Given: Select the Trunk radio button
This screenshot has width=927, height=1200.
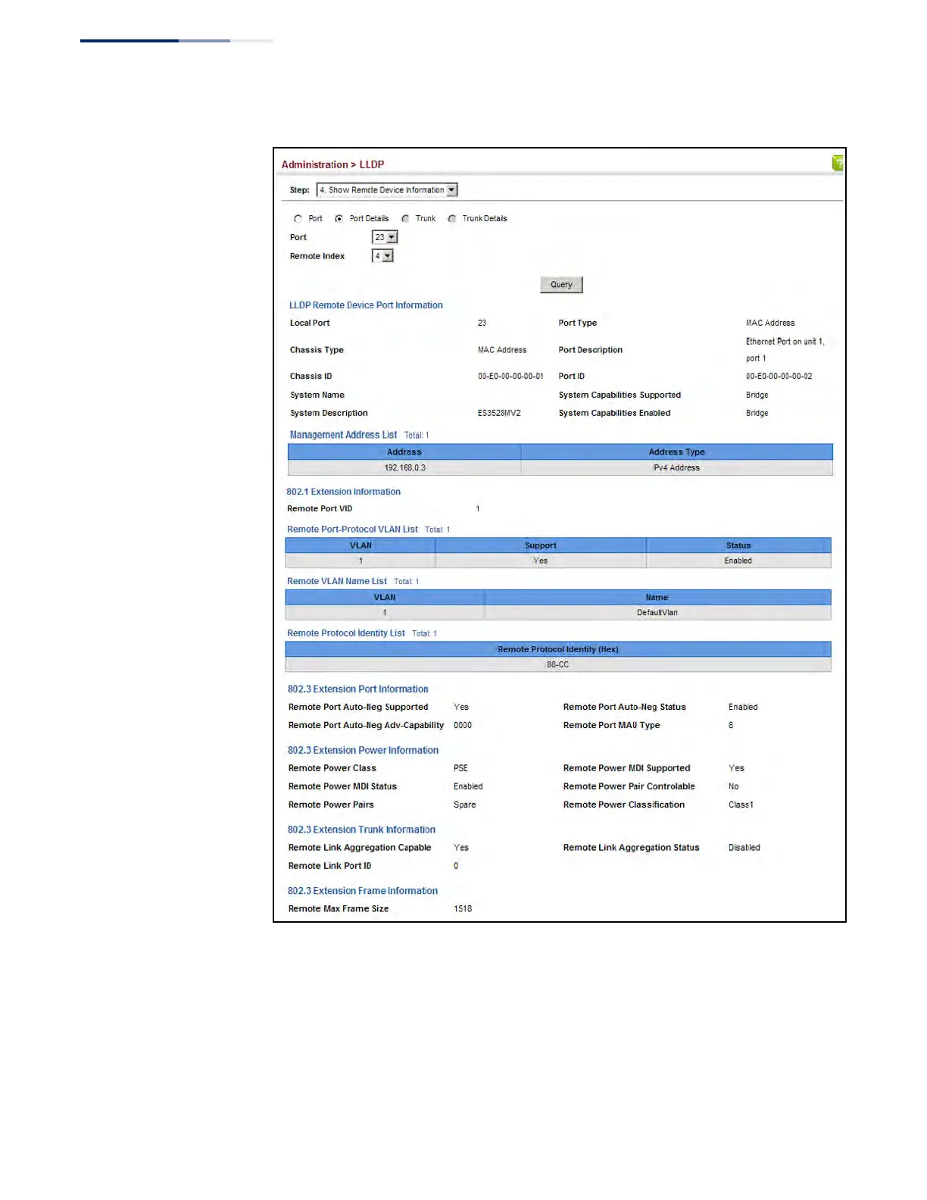Looking at the screenshot, I should pos(405,219).
